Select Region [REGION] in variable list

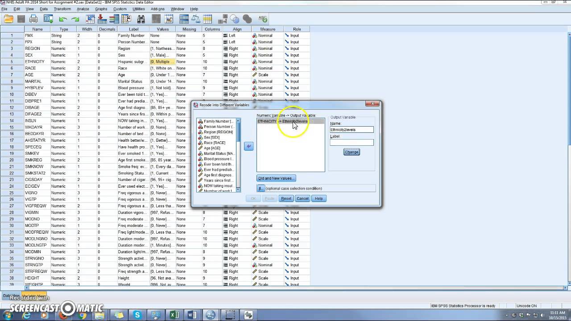tap(218, 132)
